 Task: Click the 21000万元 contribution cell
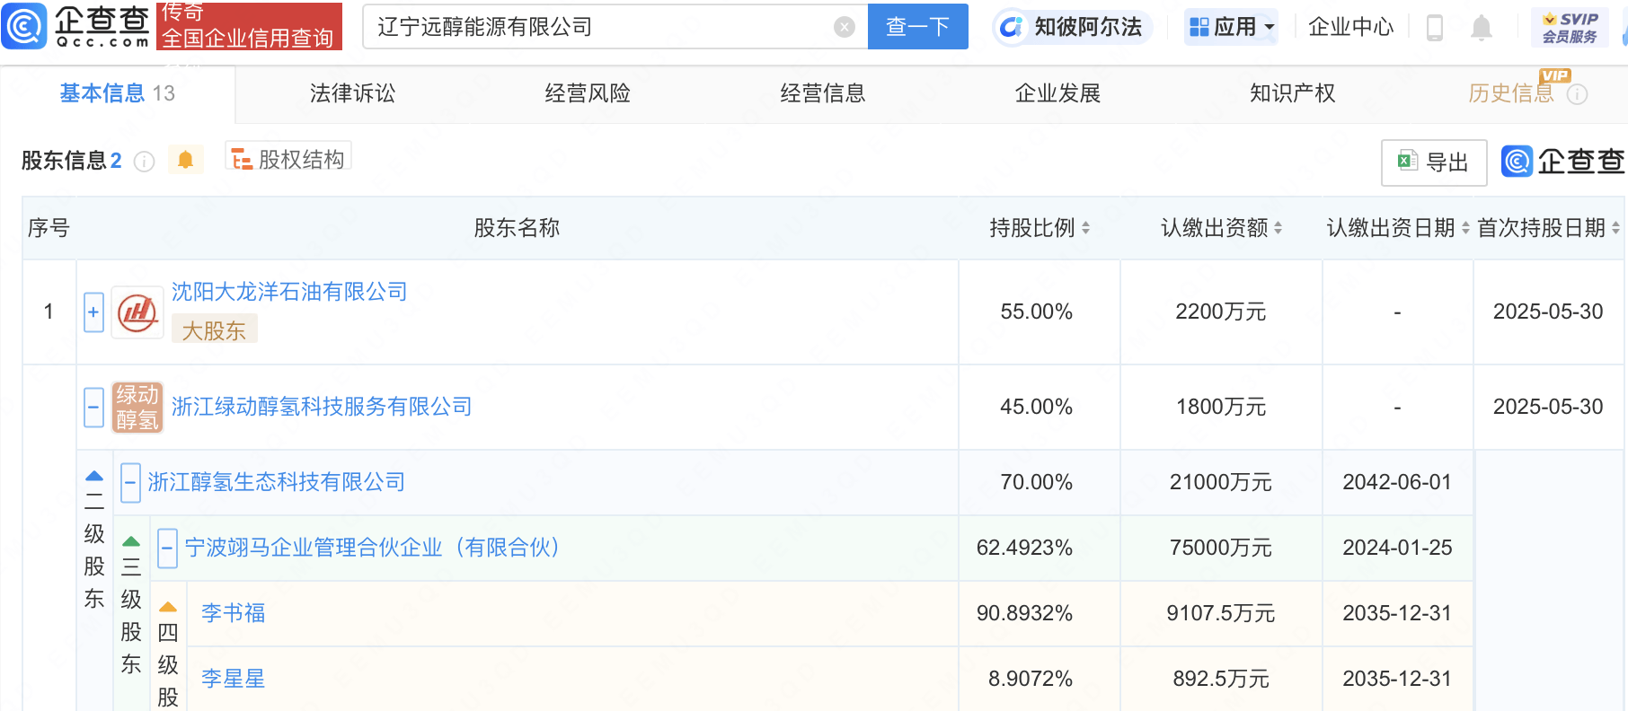click(x=1221, y=482)
